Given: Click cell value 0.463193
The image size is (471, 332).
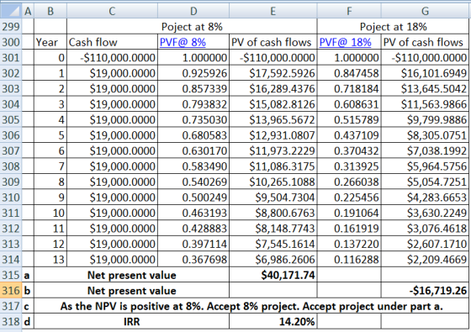Looking at the screenshot, I should pyautogui.click(x=193, y=213).
